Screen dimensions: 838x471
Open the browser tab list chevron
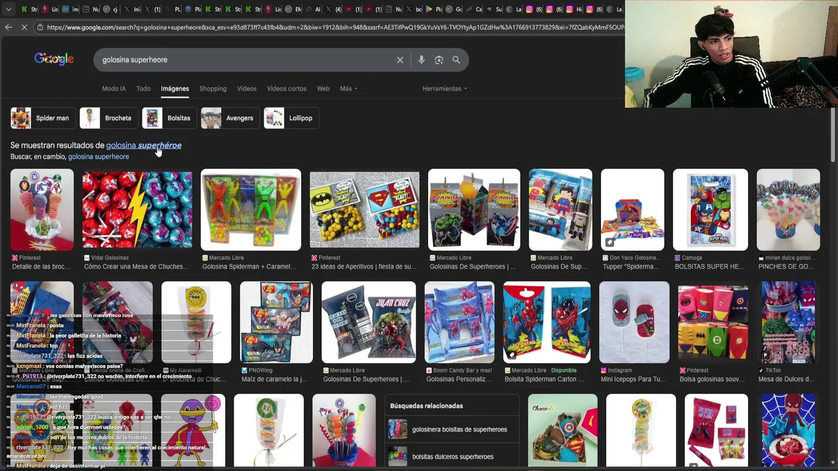9,9
